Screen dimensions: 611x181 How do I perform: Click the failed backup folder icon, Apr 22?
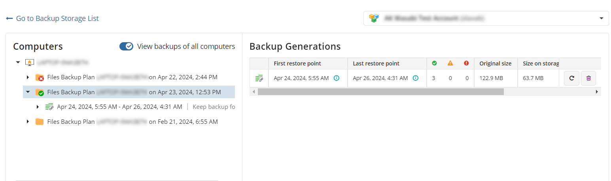coord(40,77)
